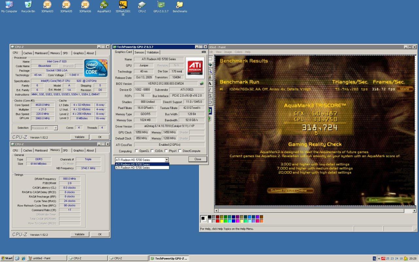This screenshot has width=419, height=262.
Task: Open the Colors menu in Paint
Action: tap(239, 52)
